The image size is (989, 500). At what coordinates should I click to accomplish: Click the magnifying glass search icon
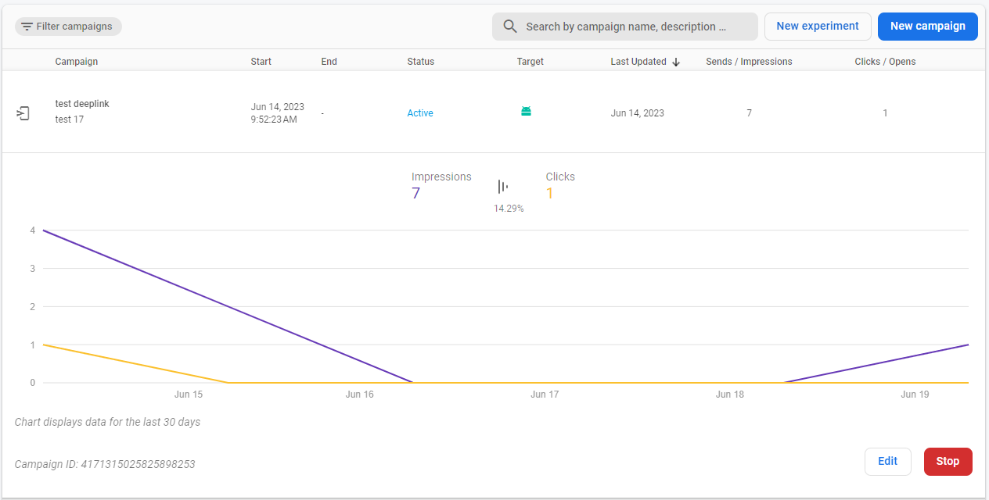pos(510,27)
